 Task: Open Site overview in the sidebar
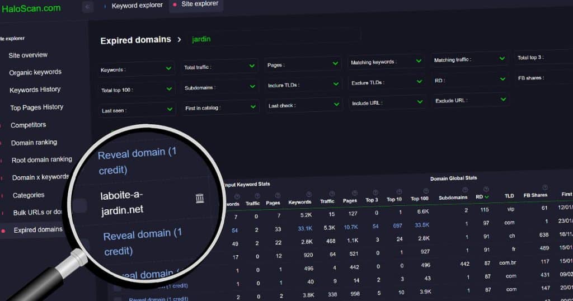(28, 55)
